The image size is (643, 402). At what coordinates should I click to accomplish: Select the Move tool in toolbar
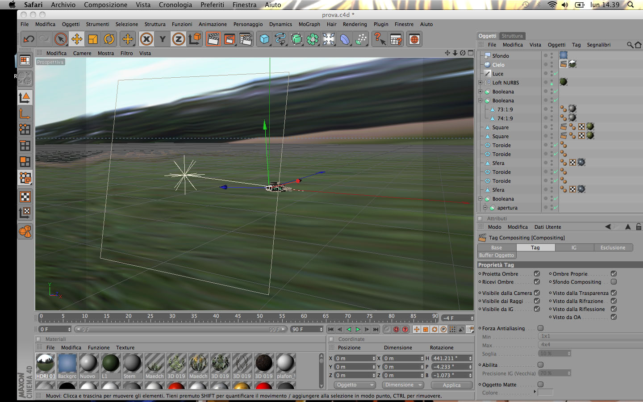click(x=77, y=39)
